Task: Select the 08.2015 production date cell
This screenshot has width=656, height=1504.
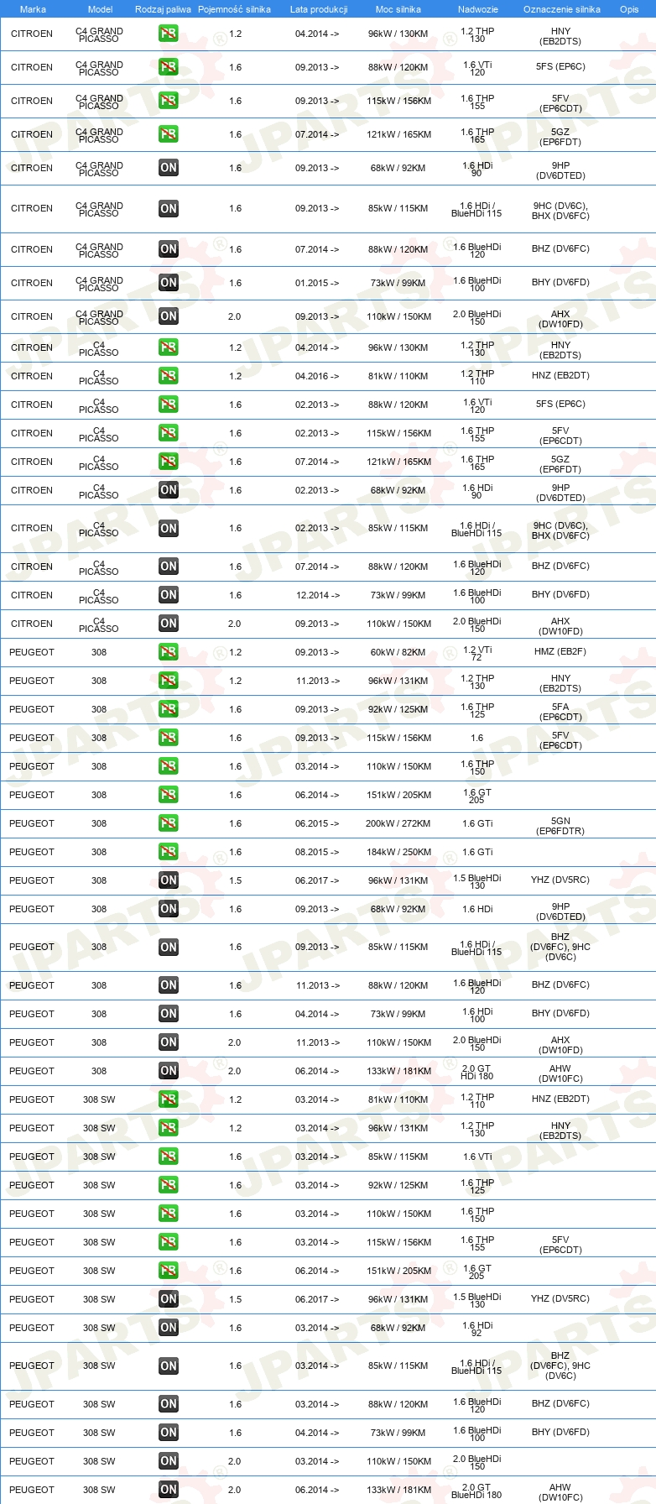Action: [x=317, y=853]
